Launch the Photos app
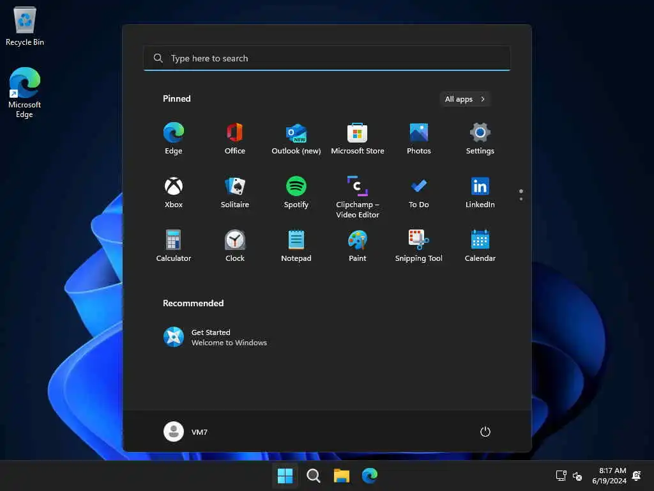The width and height of the screenshot is (654, 491). point(419,139)
